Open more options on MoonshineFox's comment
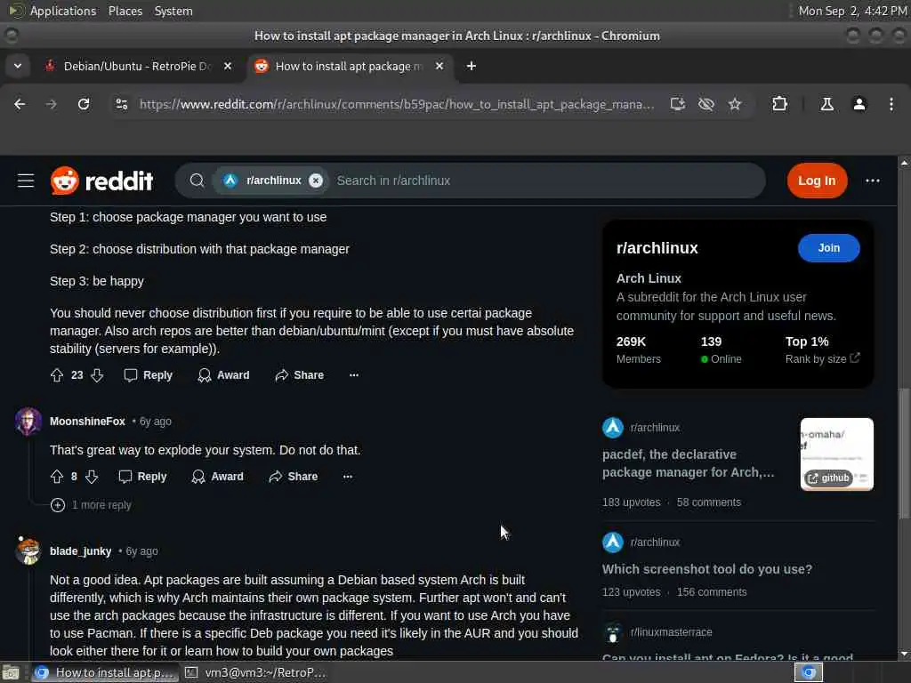The height and width of the screenshot is (683, 911). (x=348, y=477)
